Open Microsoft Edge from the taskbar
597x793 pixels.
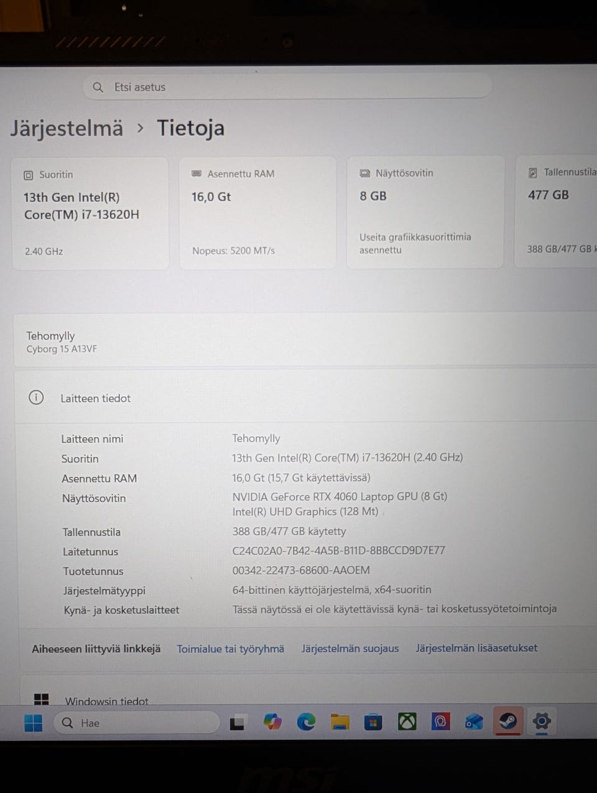pos(306,721)
